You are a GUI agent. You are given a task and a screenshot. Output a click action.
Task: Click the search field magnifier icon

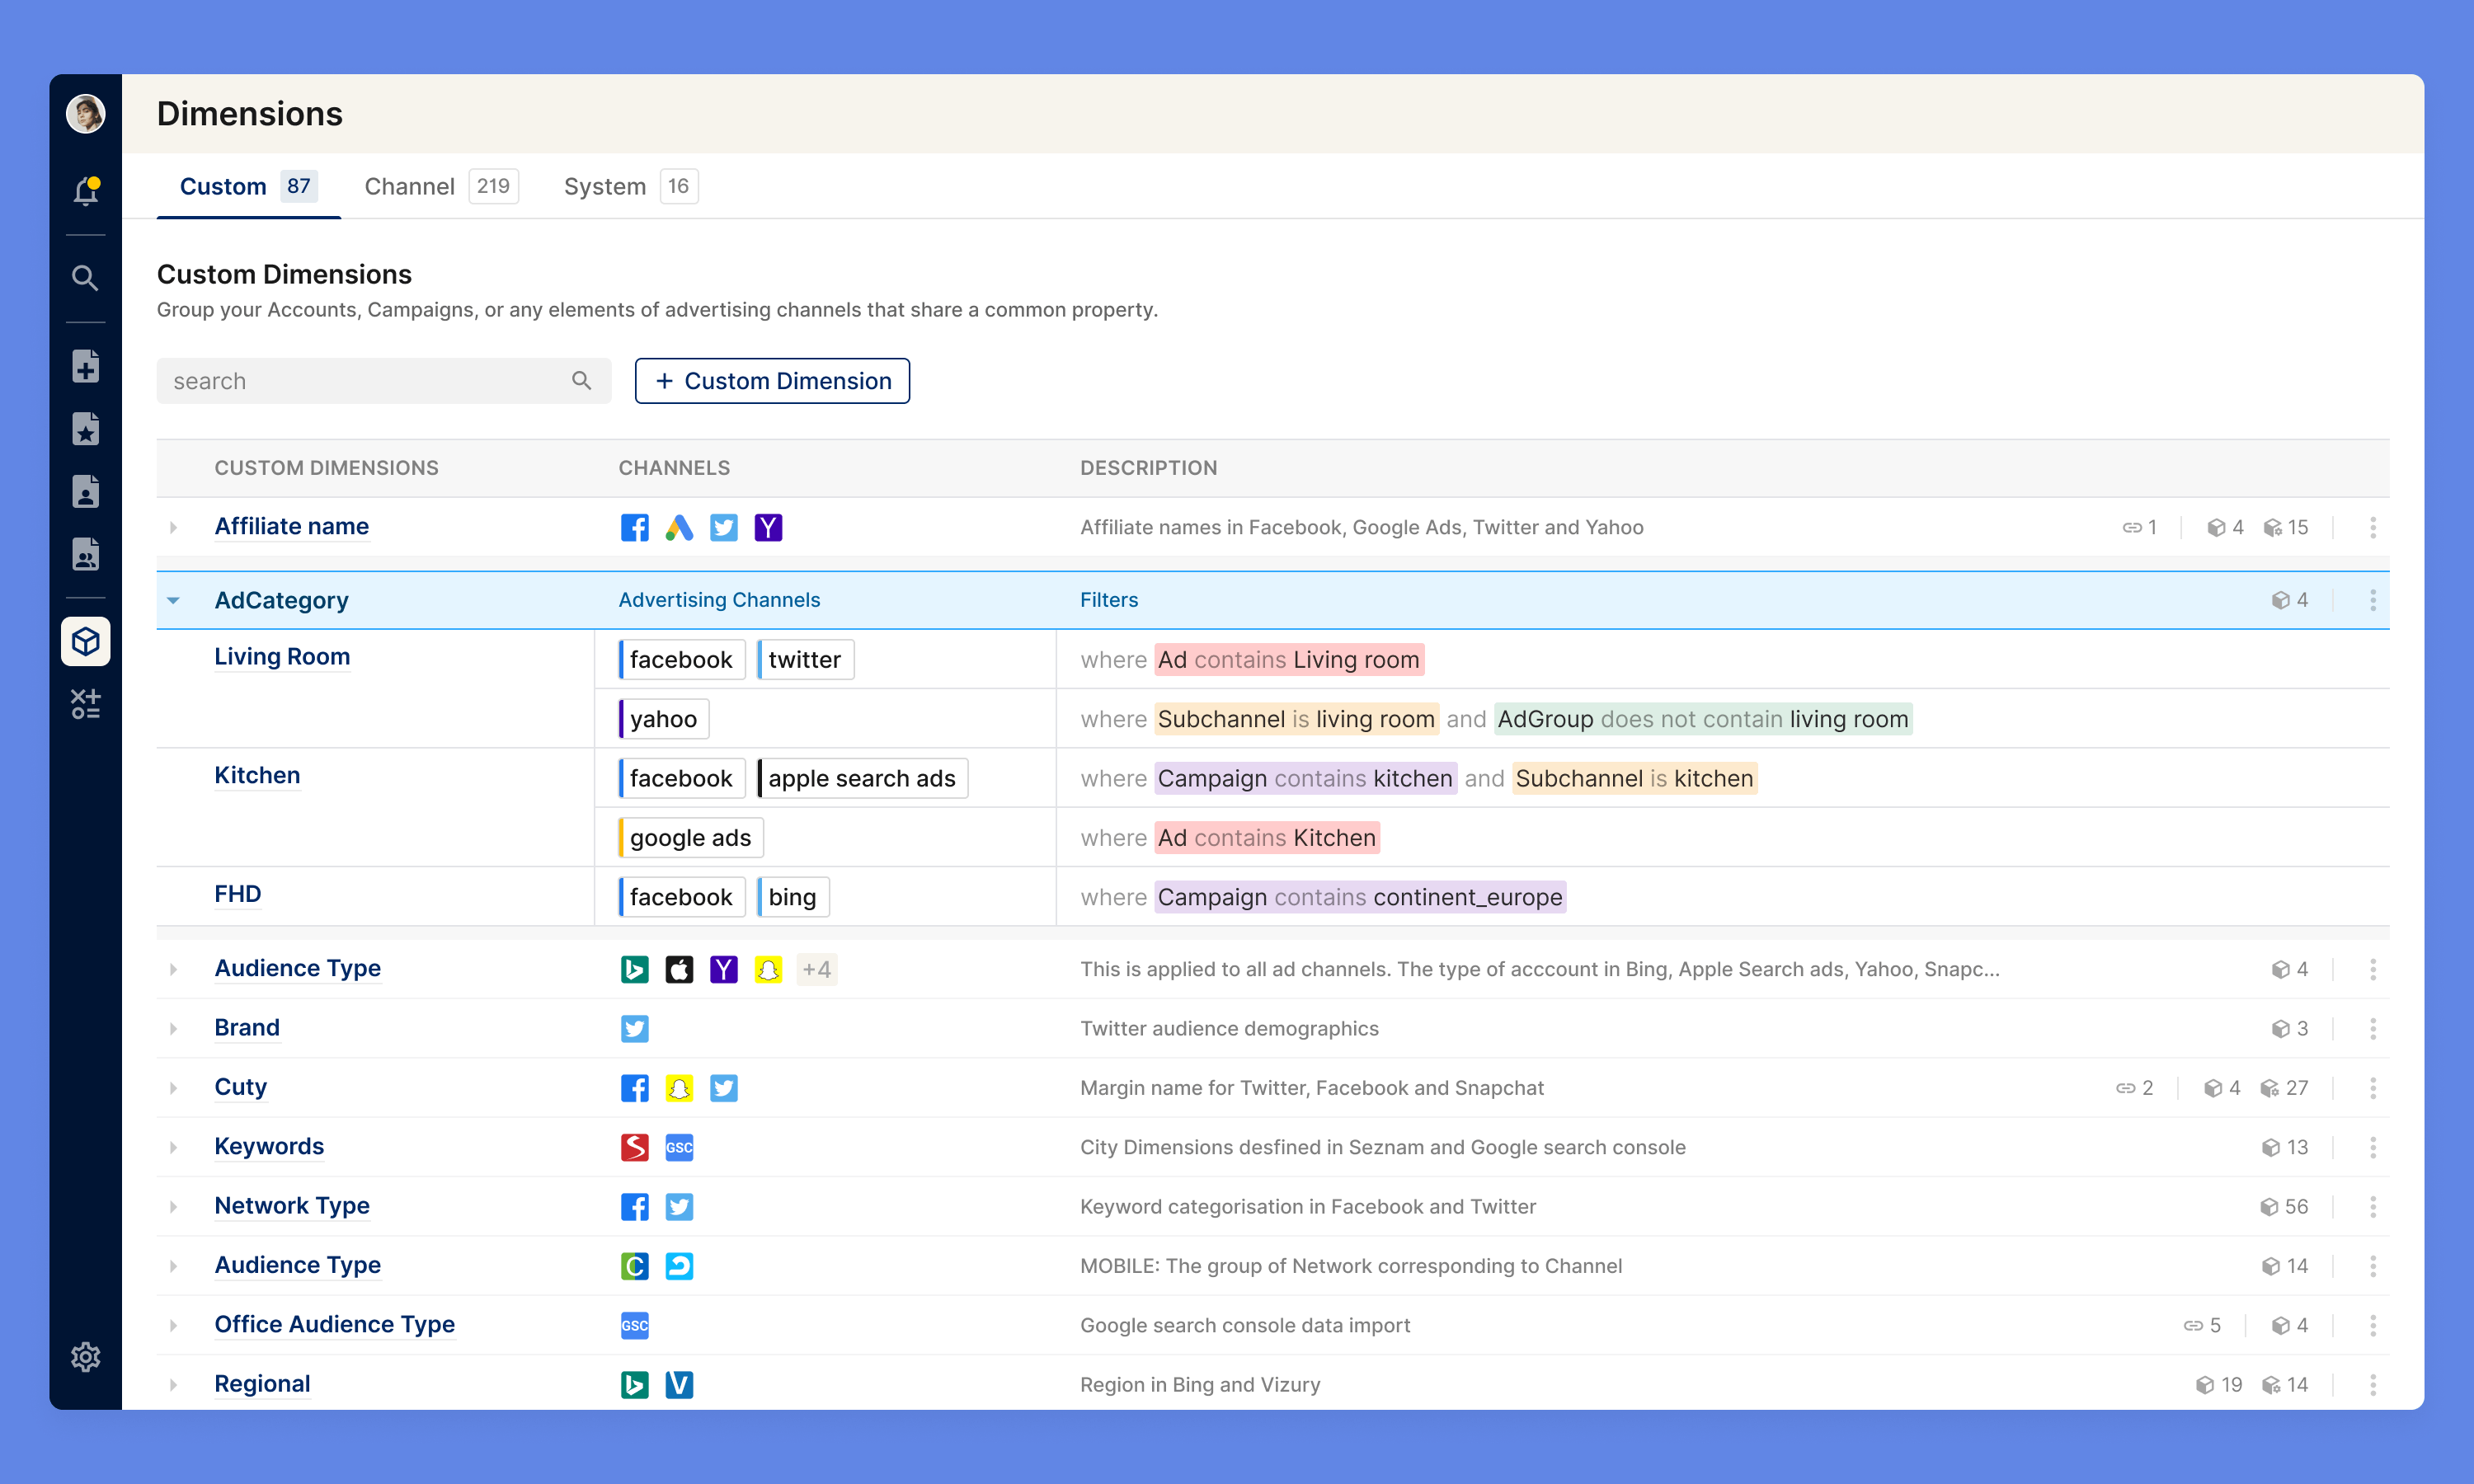click(581, 380)
